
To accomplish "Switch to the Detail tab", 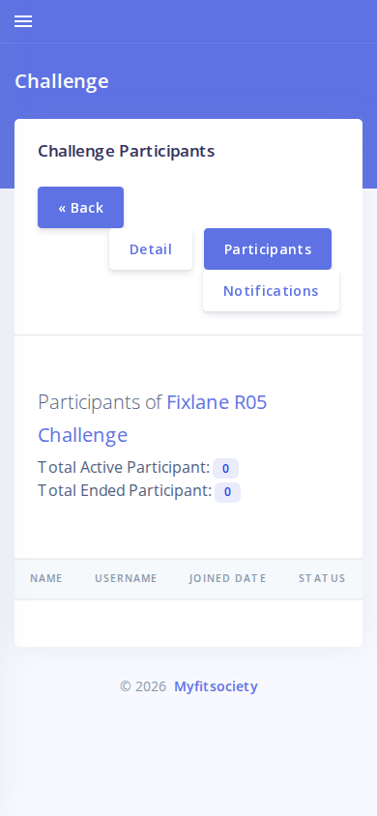I will pyautogui.click(x=151, y=249).
